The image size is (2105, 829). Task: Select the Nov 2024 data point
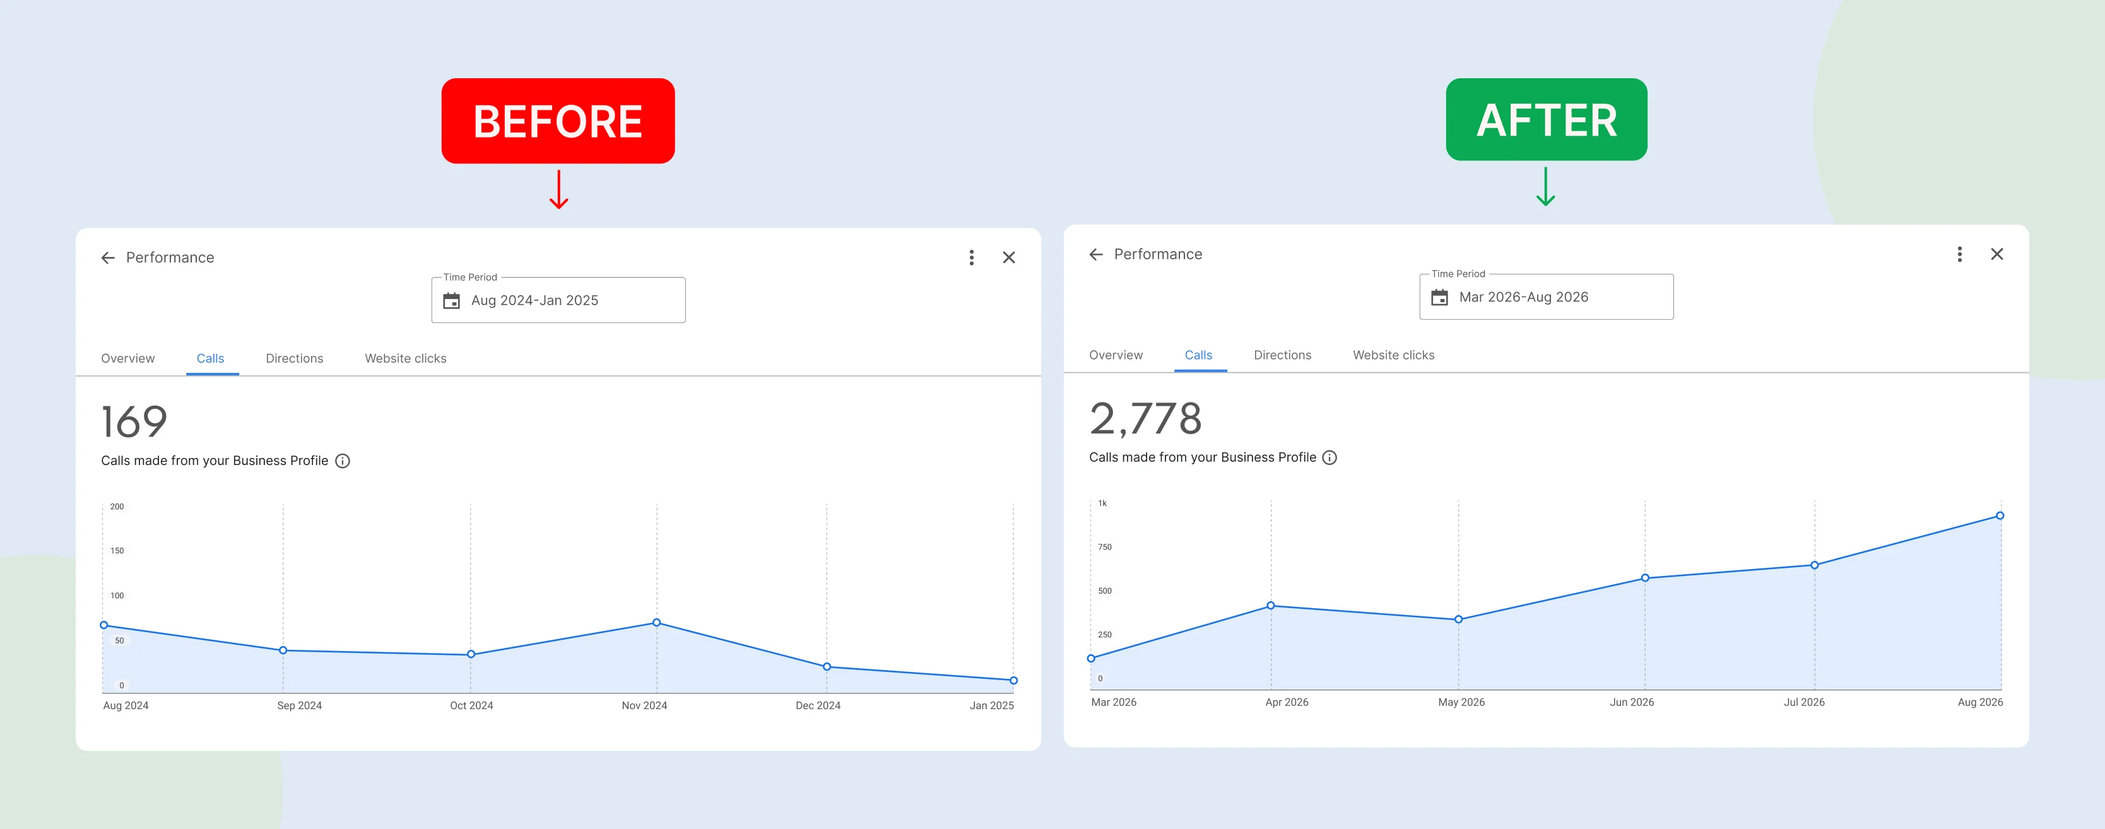click(x=657, y=623)
